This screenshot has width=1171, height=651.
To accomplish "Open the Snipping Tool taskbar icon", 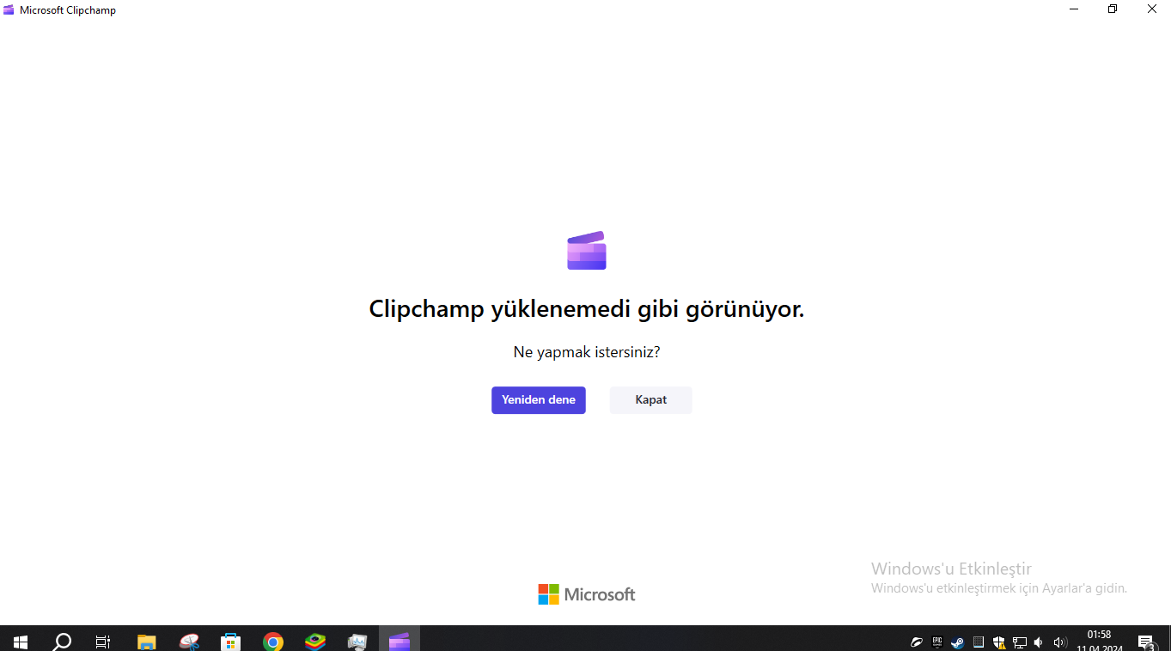I will click(189, 642).
